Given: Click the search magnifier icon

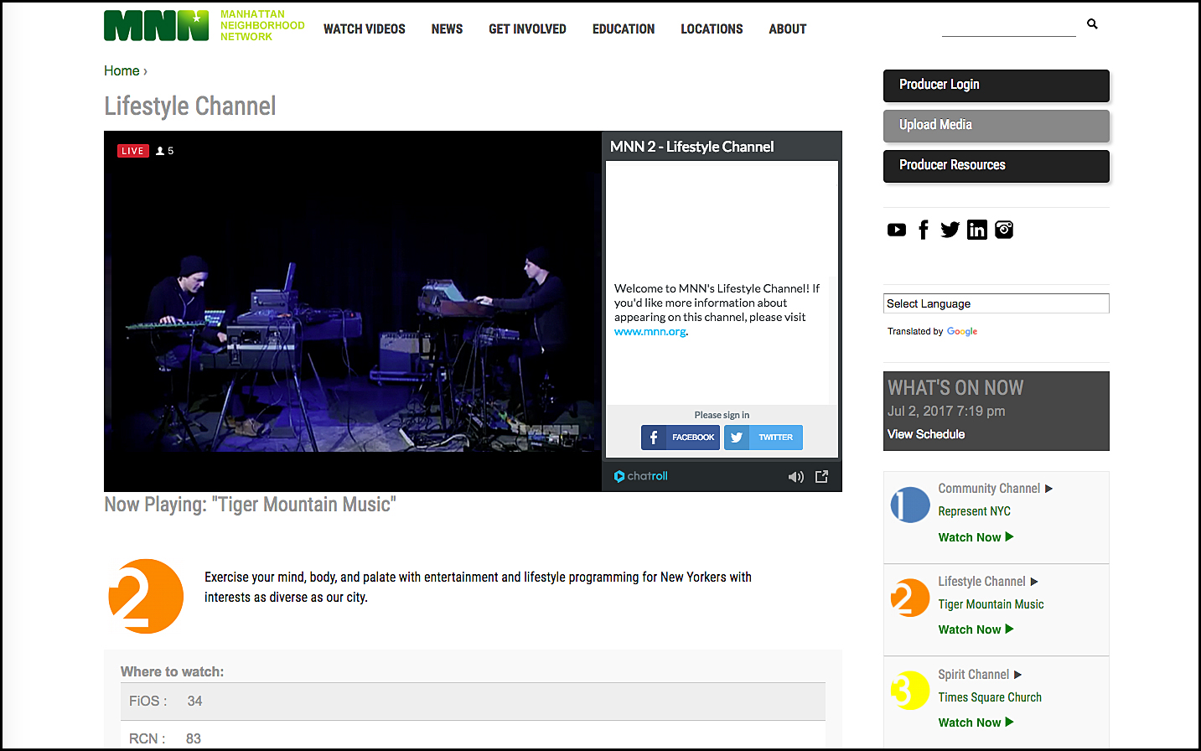Looking at the screenshot, I should click(x=1092, y=24).
